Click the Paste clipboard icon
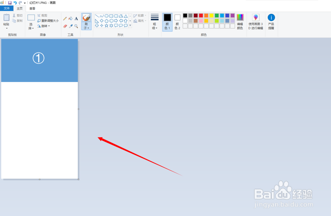The image size is (331, 216). coord(6,18)
